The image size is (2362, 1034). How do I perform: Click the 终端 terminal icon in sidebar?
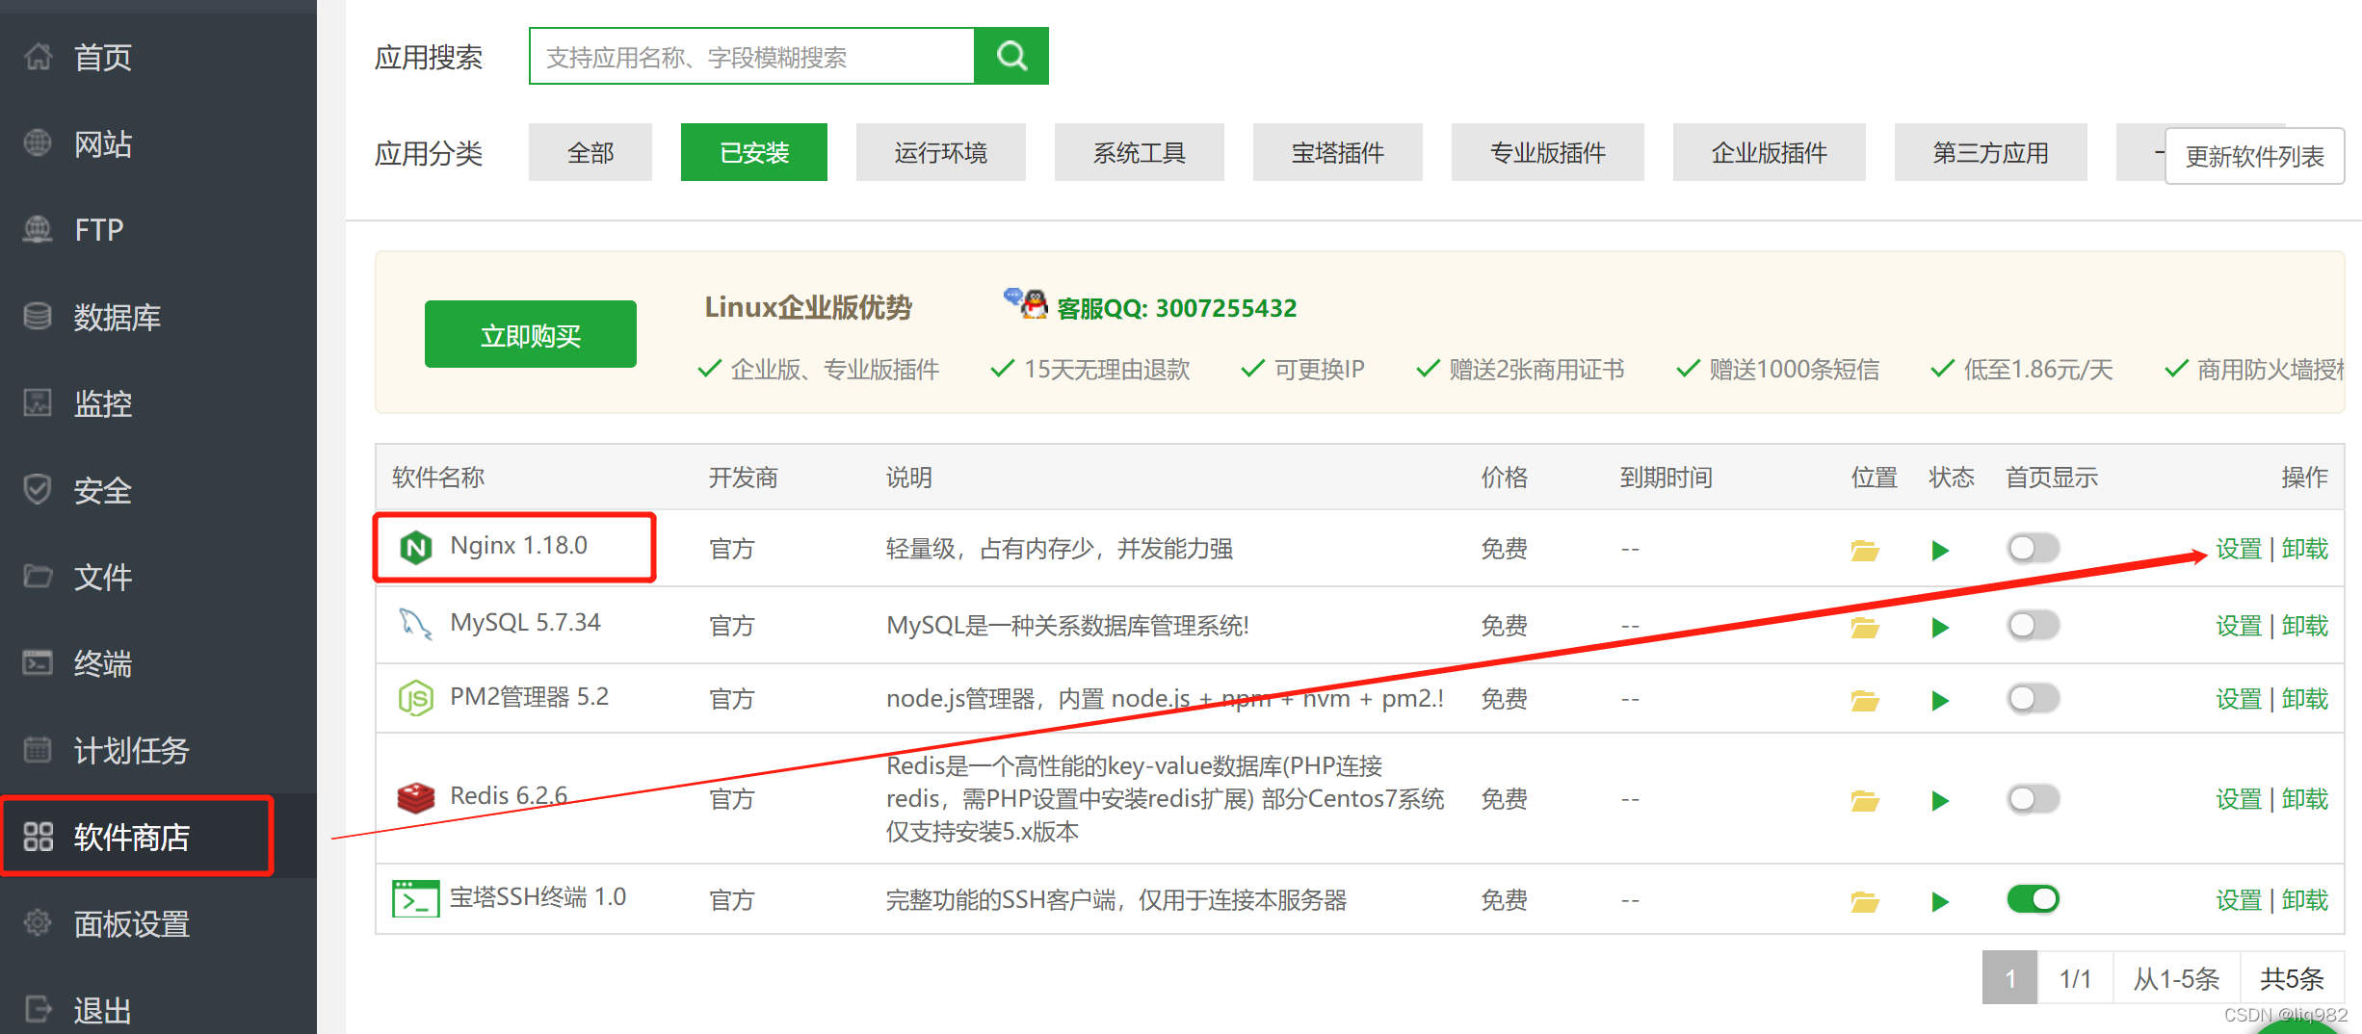click(x=38, y=662)
